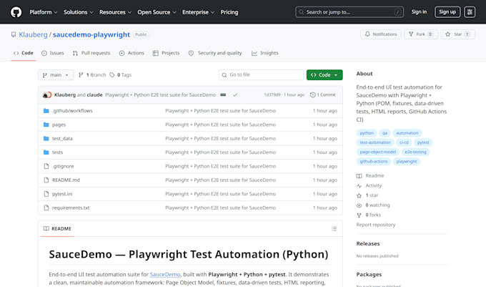The image size is (486, 287).
Task: Click the pytest topic tag
Action: 423,142
